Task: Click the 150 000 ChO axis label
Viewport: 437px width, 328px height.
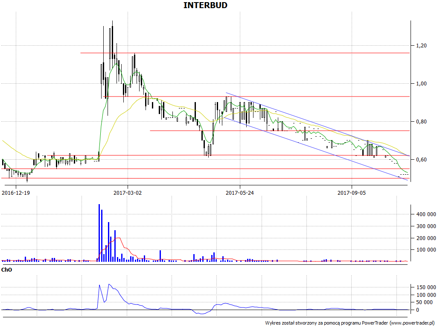Action: [x=426, y=287]
